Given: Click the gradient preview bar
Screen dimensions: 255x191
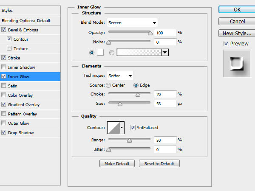Looking at the screenshot, I should 139,53.
